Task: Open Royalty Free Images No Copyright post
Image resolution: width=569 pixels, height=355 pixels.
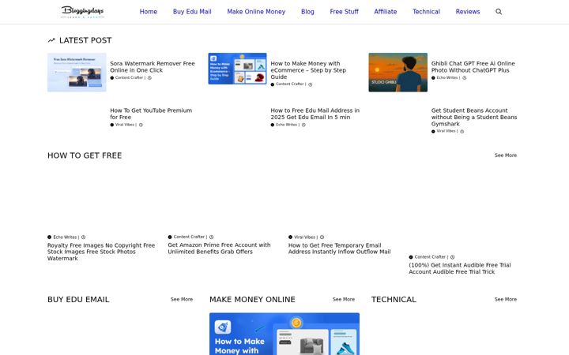Action: (x=101, y=252)
